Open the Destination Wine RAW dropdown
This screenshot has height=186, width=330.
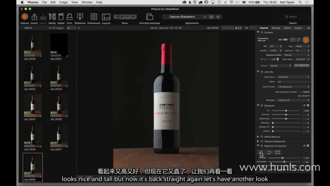293,77
